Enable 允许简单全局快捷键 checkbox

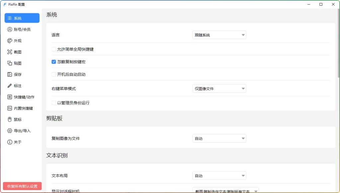53,49
